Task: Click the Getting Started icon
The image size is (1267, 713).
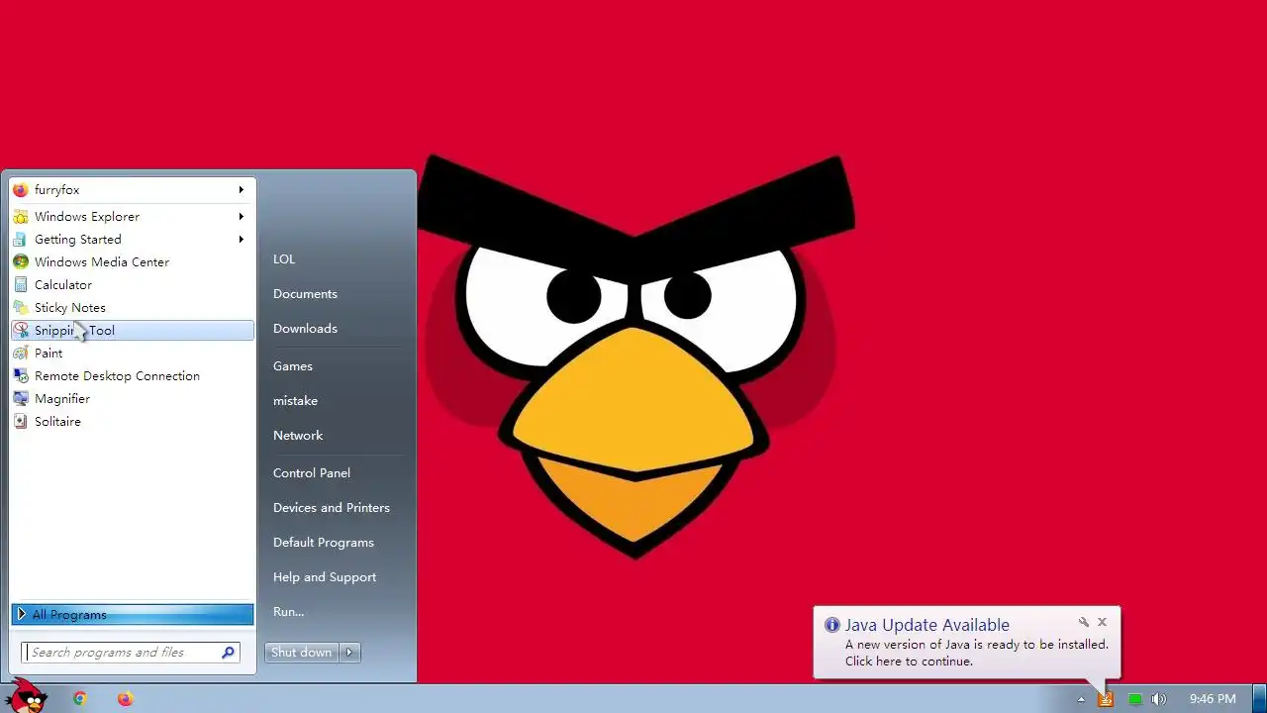Action: point(21,240)
